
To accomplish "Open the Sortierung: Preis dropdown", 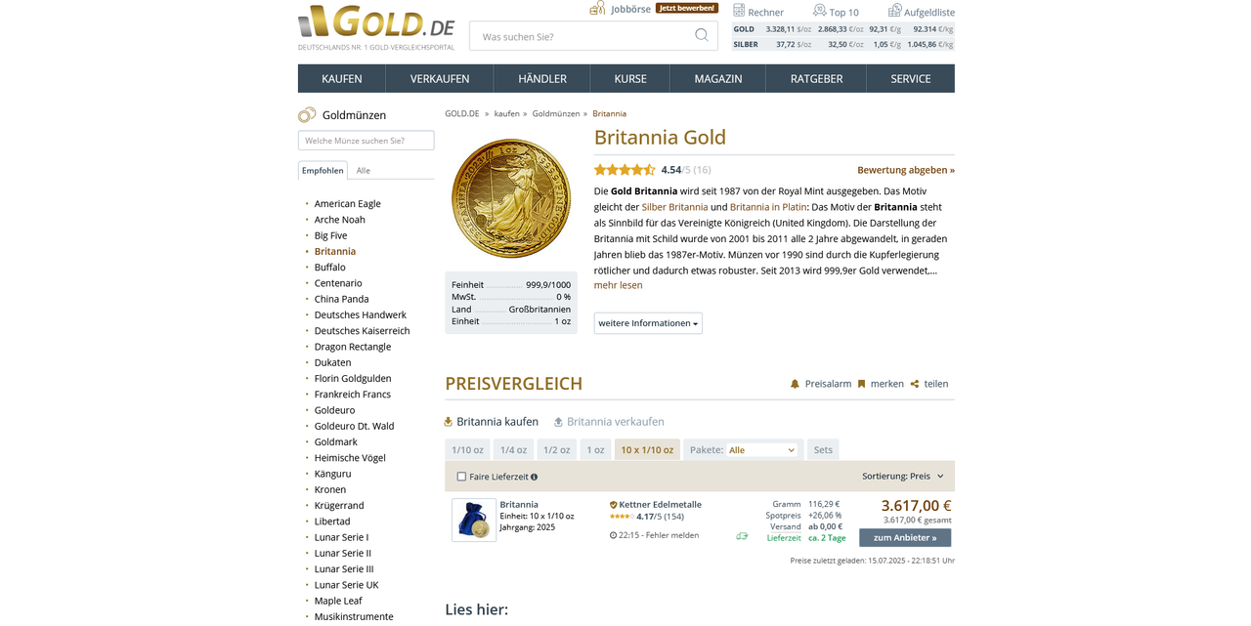I will (903, 477).
